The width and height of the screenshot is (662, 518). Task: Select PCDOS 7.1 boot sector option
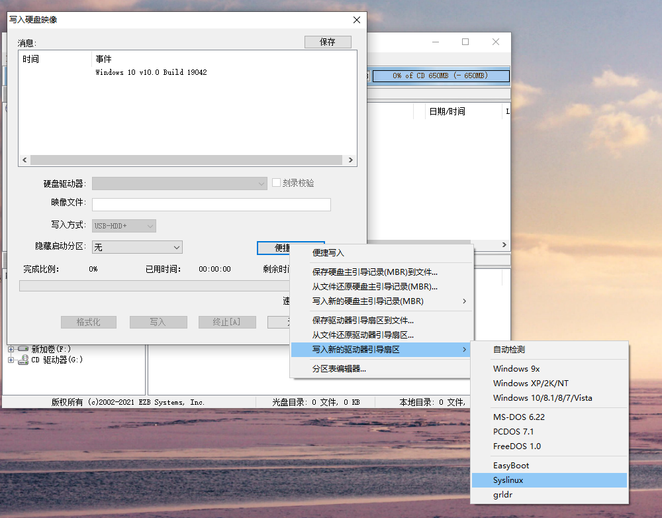click(x=549, y=432)
